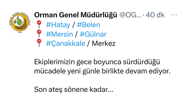Open the Orman Genel Müdürlüğü profile avatar
Image resolution: width=187 pixels, height=103 pixels.
coord(20,23)
